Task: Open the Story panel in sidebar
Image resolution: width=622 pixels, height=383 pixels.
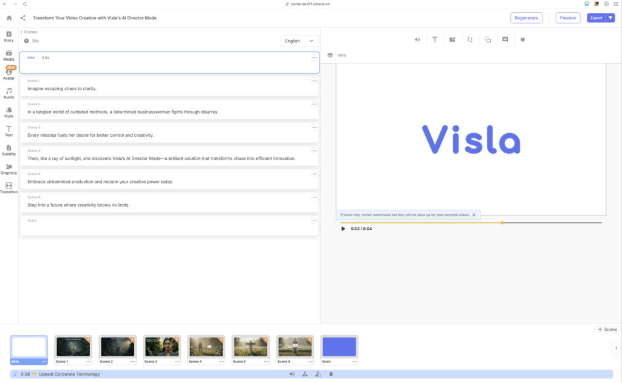Action: click(9, 36)
